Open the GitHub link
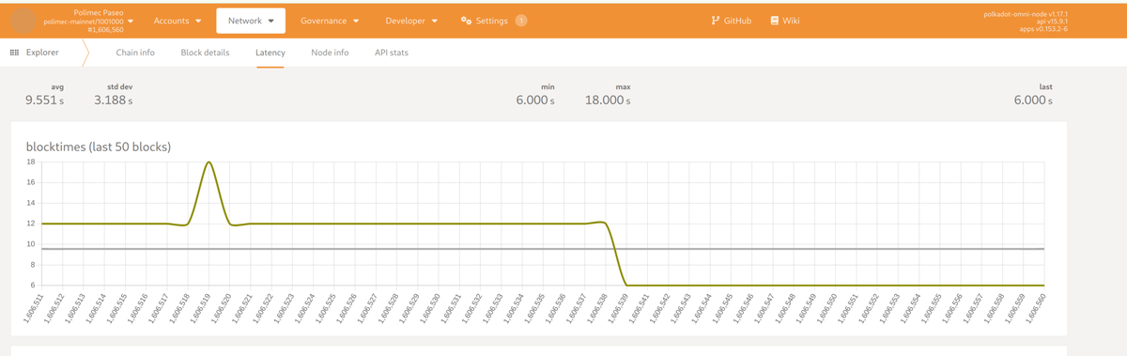This screenshot has height=356, width=1127. (732, 21)
